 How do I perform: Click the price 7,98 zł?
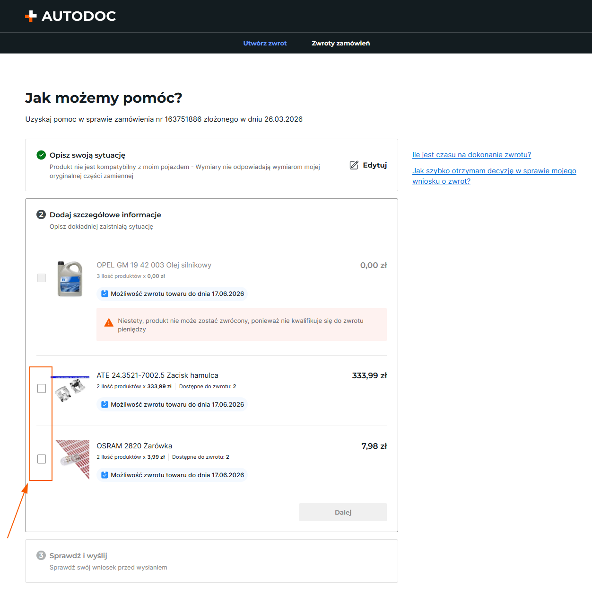click(x=374, y=446)
